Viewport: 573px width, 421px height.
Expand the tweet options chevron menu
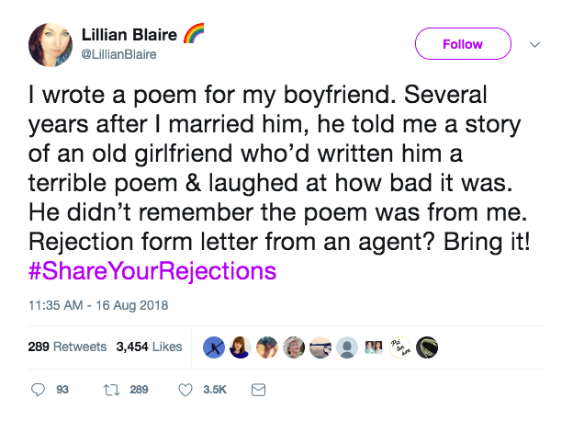536,44
